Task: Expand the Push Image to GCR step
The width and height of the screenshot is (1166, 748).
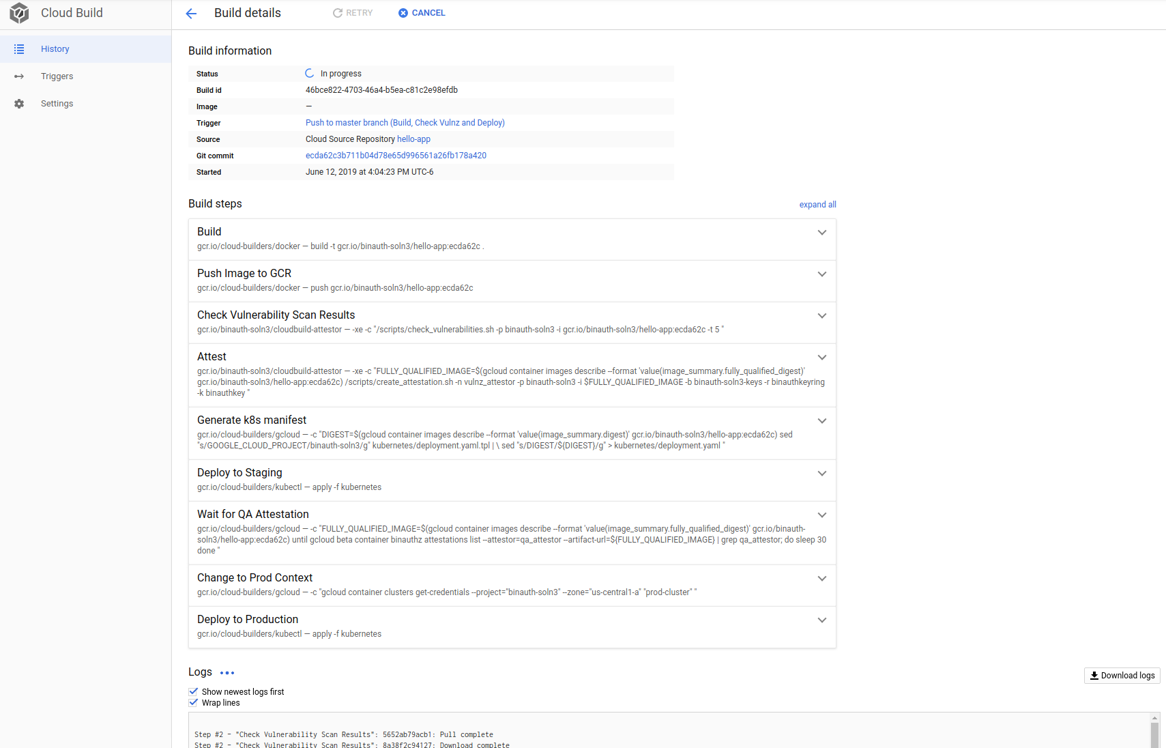Action: pyautogui.click(x=822, y=274)
